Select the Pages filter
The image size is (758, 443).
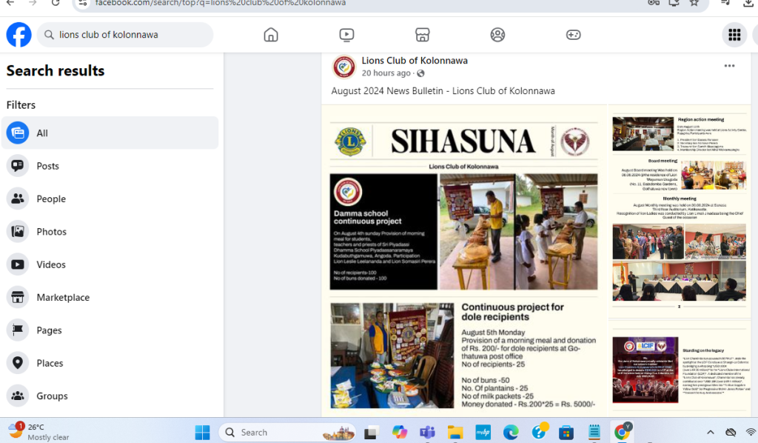(110, 330)
